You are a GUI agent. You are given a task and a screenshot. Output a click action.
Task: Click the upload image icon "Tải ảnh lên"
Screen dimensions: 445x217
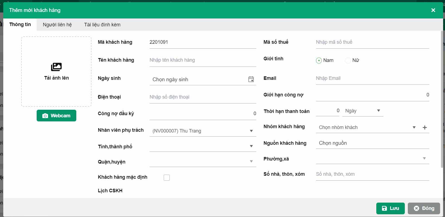pyautogui.click(x=56, y=67)
